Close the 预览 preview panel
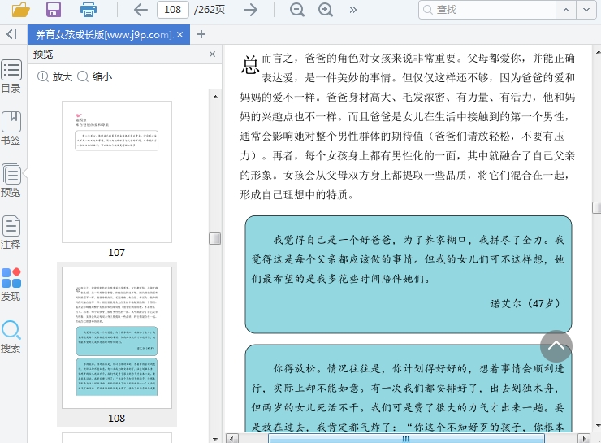The image size is (601, 443). click(x=212, y=54)
